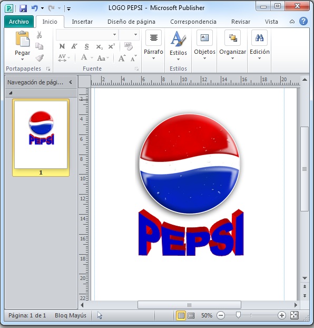The height and width of the screenshot is (328, 314).
Task: Click the zoom slider handle
Action: 238,315
